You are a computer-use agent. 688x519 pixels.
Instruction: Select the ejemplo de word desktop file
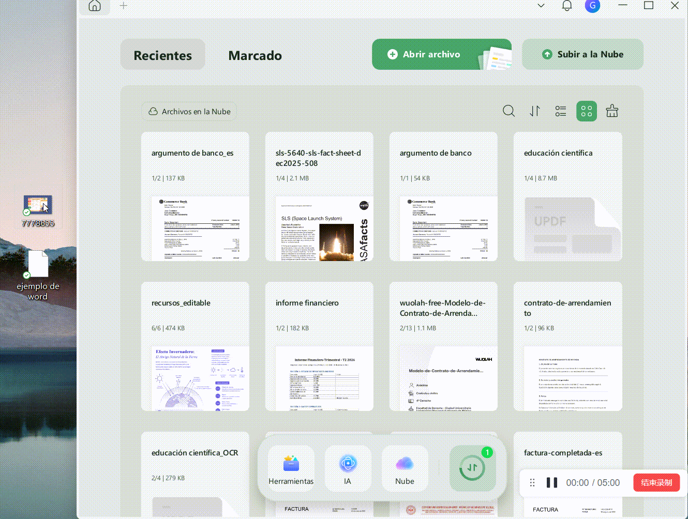38,276
